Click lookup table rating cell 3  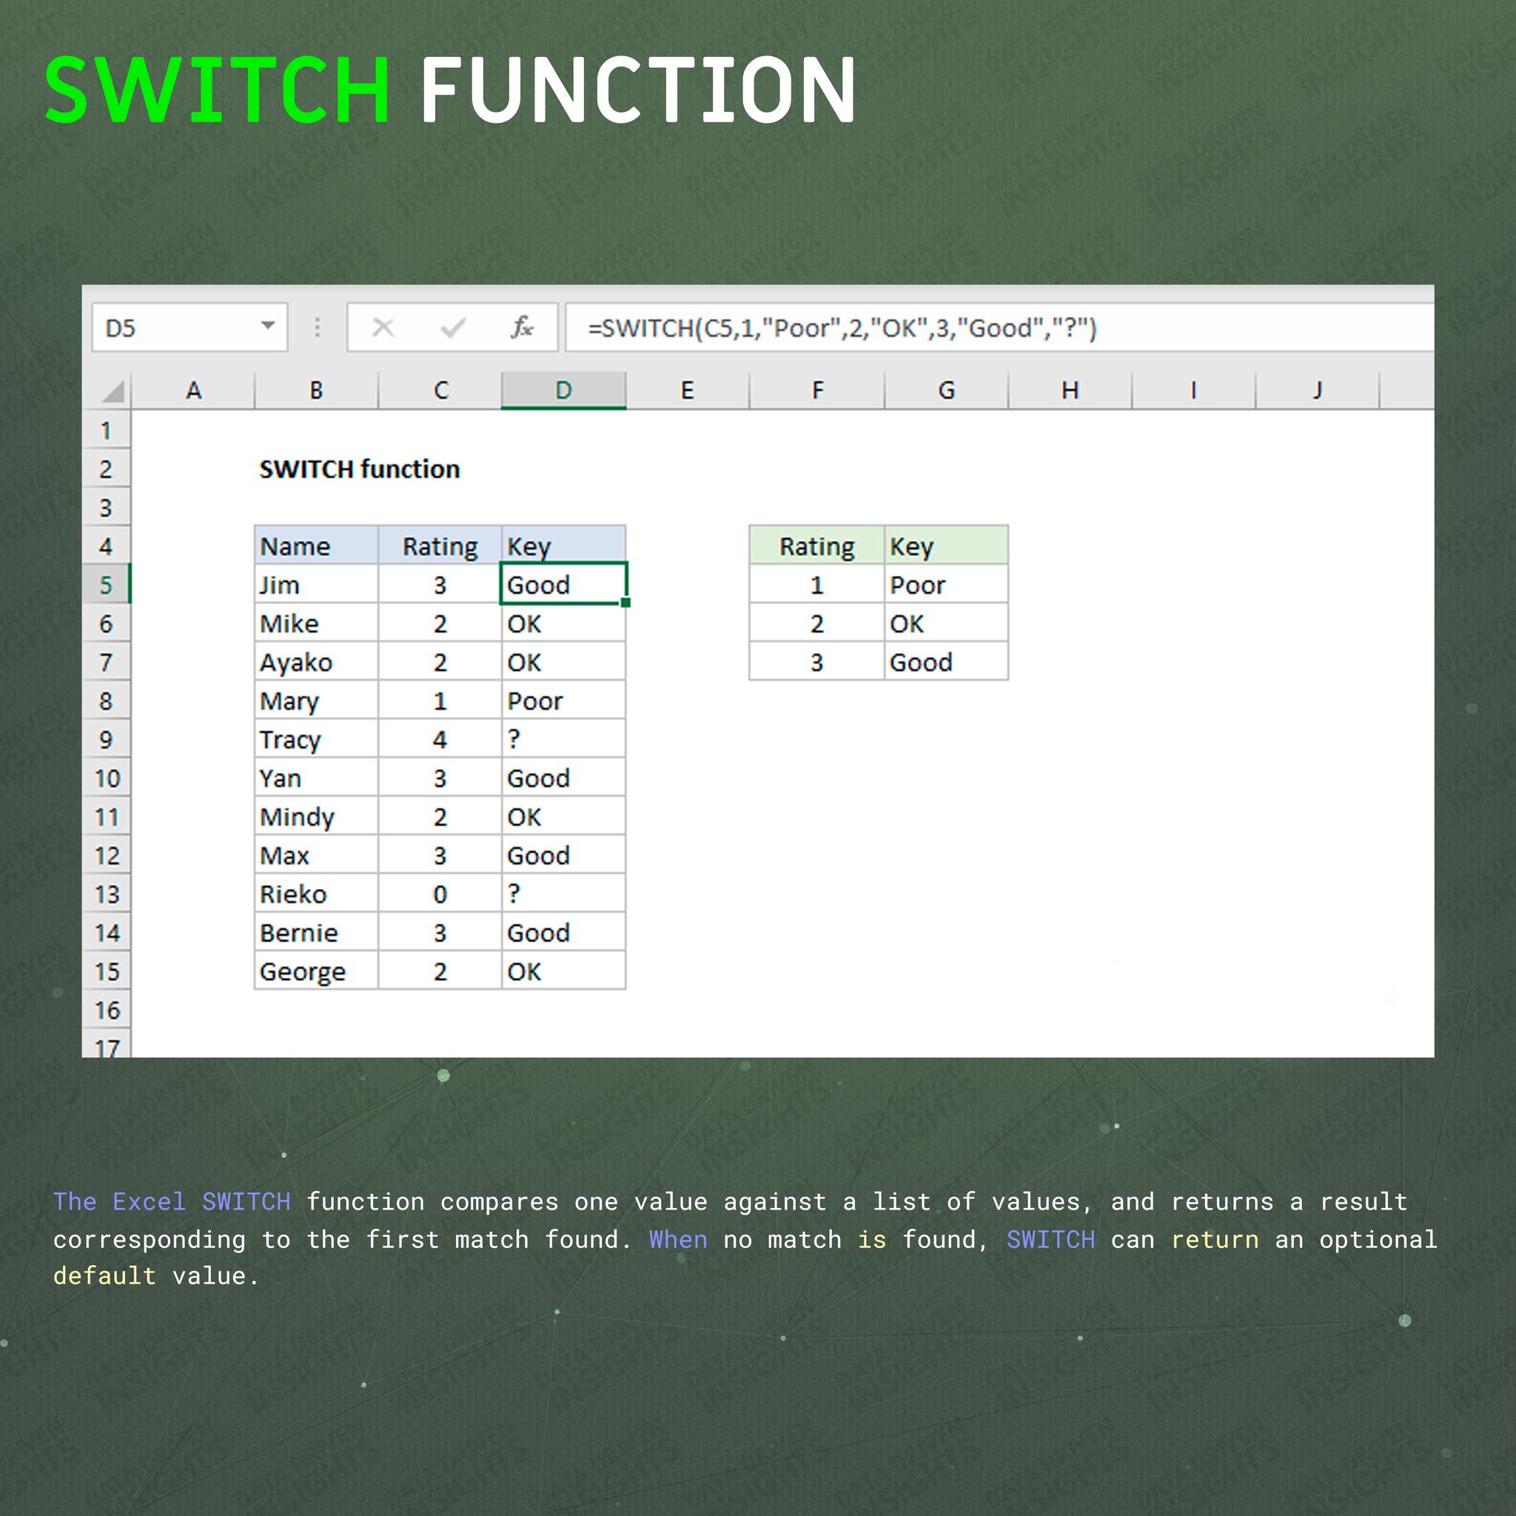click(x=817, y=663)
